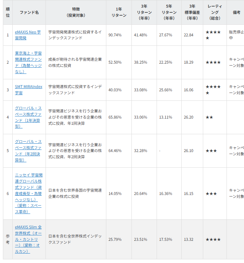Select the 33.06% return value
The width and height of the screenshot is (244, 263).
coord(141,117)
